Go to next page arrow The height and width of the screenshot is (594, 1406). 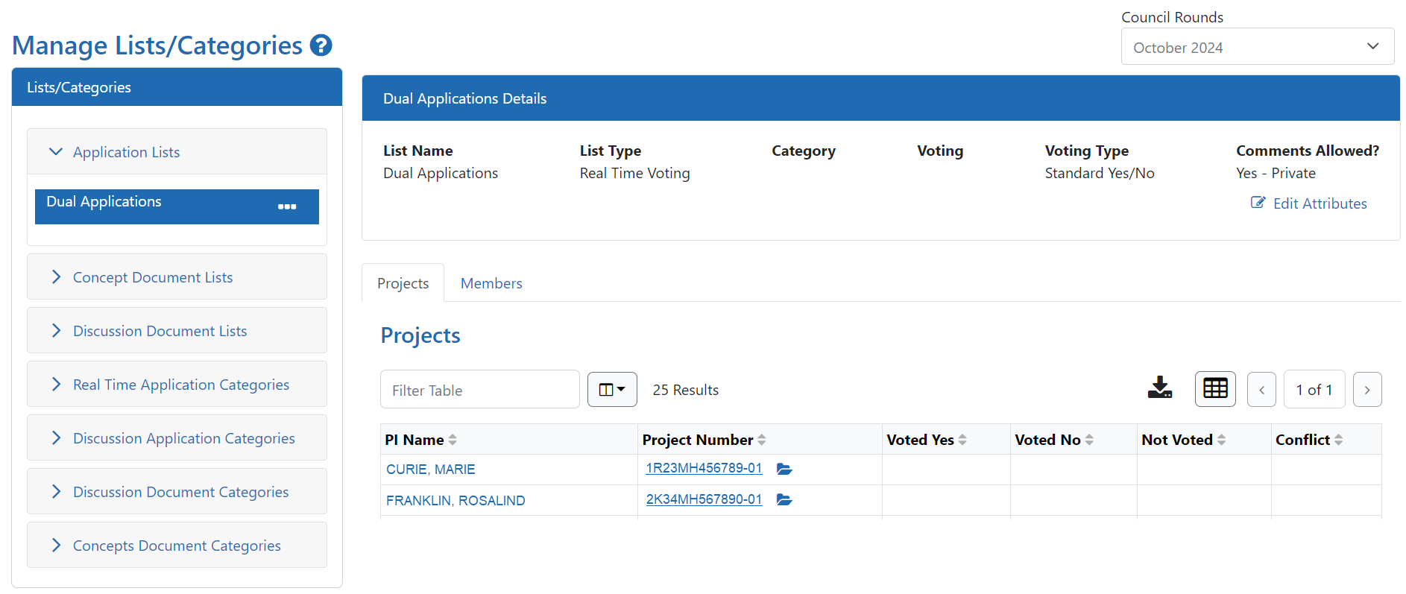coord(1366,390)
